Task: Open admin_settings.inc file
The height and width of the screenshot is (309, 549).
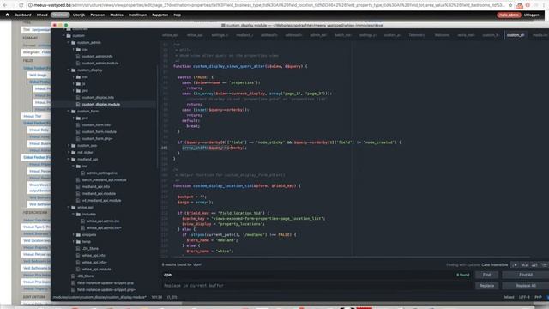Action: point(102,173)
